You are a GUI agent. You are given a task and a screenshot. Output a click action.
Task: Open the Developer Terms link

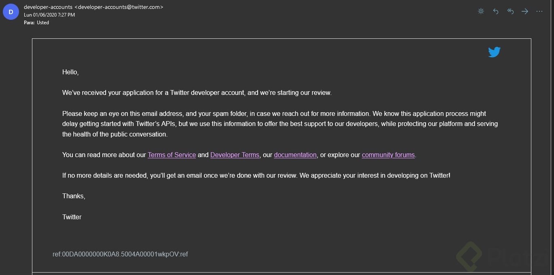tap(235, 155)
